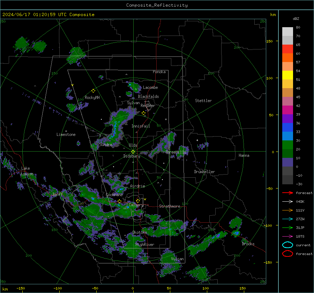Click the 31JP legend text

(x=300, y=228)
